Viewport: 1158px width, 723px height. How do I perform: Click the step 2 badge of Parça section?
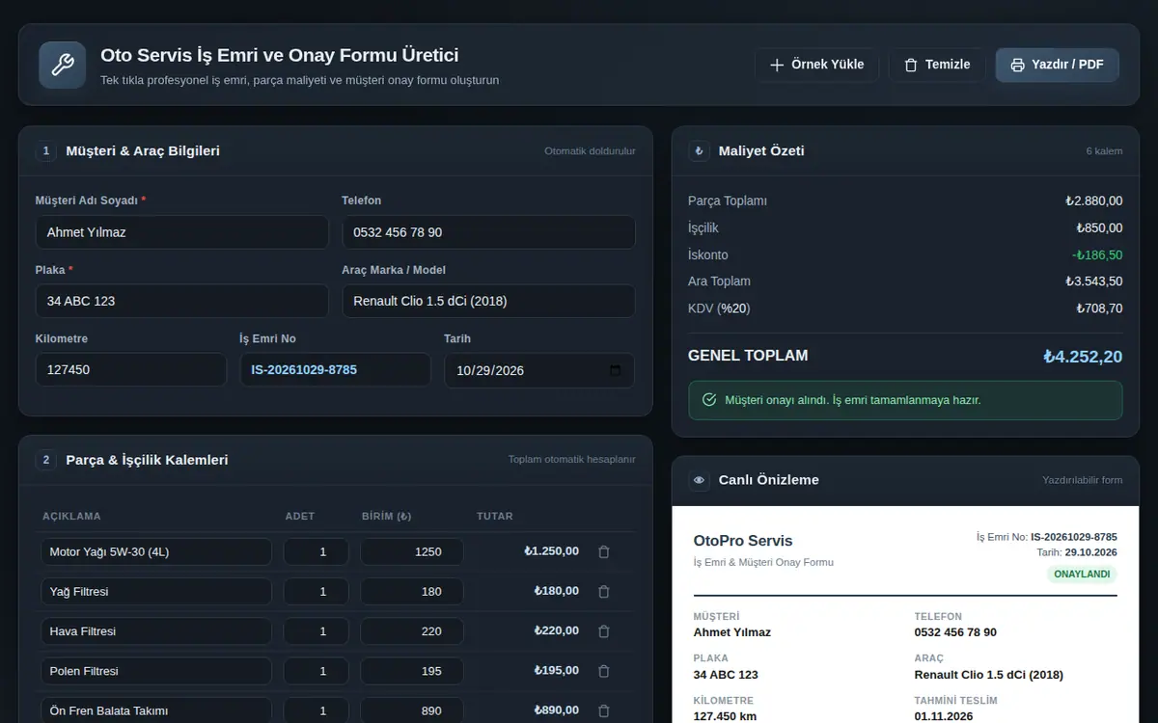[x=46, y=461]
